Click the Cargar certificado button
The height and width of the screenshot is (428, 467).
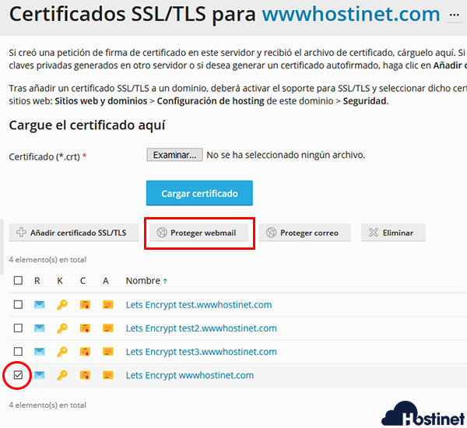point(199,193)
